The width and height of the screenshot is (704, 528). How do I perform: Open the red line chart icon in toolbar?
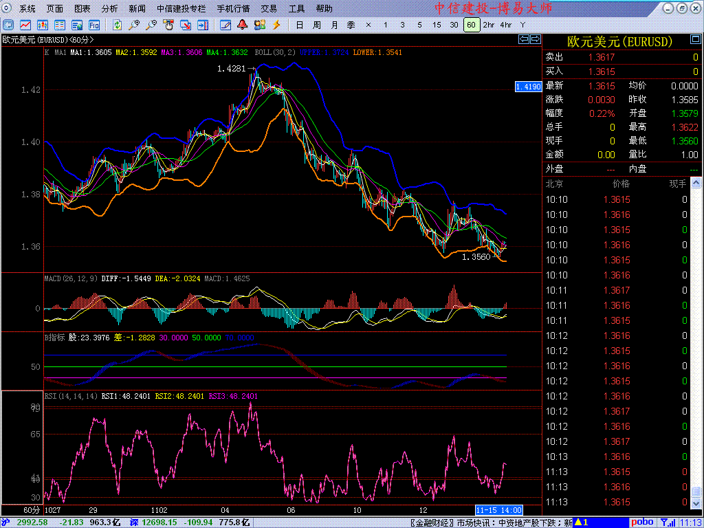coord(25,25)
